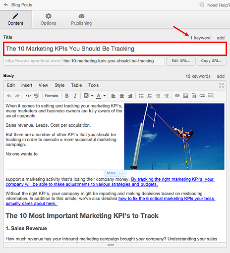This screenshot has height=253, width=230.
Task: Insert a link with chain icon
Action: point(177,96)
